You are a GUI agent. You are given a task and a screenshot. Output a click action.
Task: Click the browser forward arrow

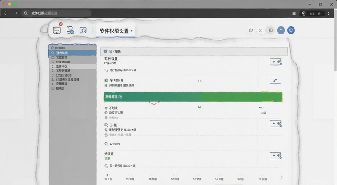point(16,13)
